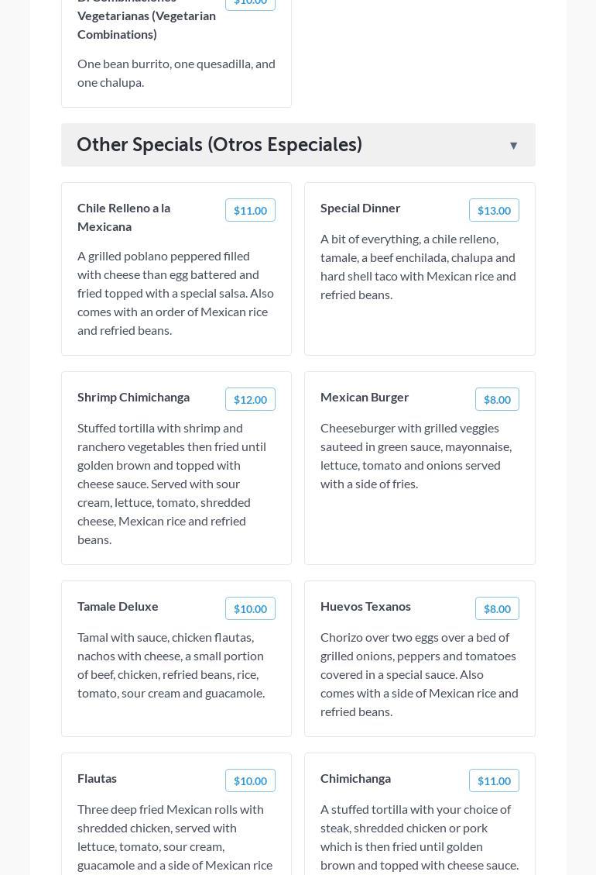Click the Flautas item title
596x875 pixels.
pos(97,778)
